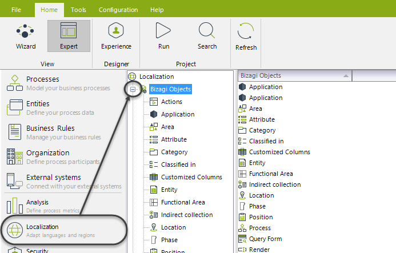Select Position in right list
Screen dimensions: 396x253
coord(261,217)
